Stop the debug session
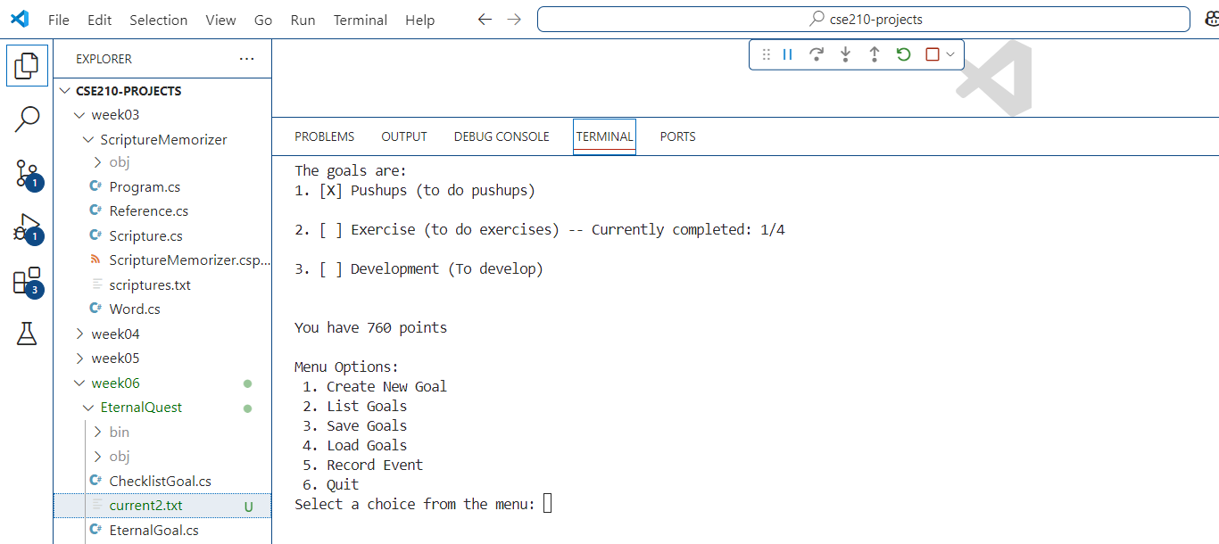 point(933,54)
